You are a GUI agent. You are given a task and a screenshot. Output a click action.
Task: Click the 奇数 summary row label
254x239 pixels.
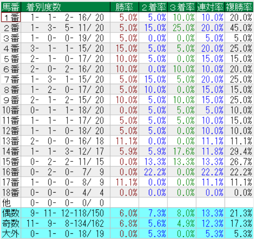coord(11,223)
